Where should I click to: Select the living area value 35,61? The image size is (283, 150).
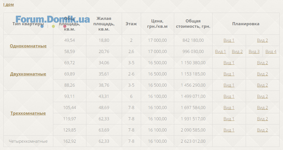coord(104,74)
